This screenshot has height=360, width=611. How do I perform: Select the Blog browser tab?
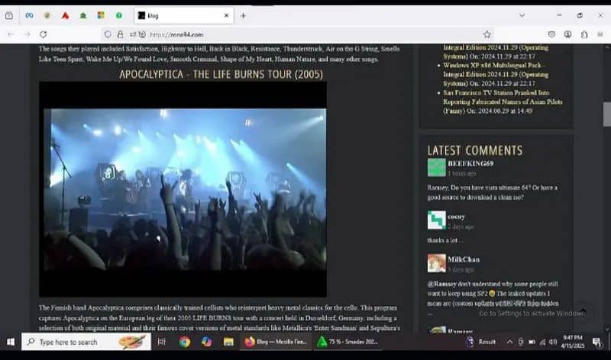(x=183, y=15)
